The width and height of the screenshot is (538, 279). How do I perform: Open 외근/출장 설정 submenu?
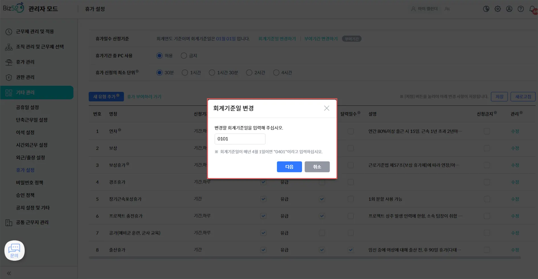[30, 158]
